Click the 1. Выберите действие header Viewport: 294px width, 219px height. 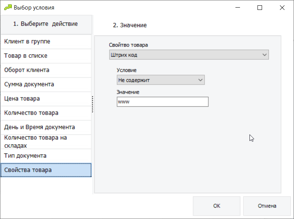tap(46, 24)
